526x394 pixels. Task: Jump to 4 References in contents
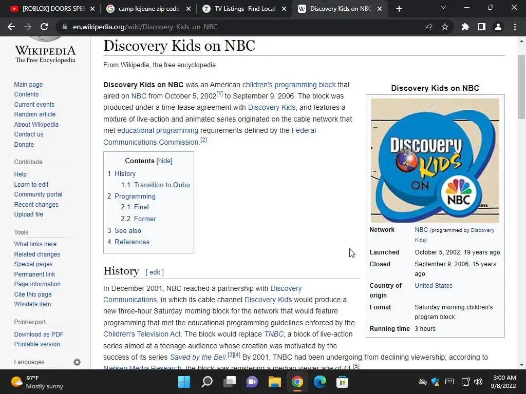[128, 242]
